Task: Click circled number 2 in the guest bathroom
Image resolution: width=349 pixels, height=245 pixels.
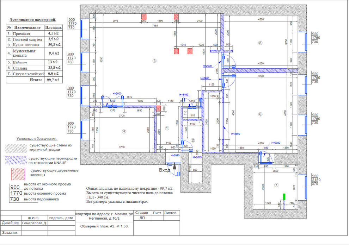Action: pos(192,140)
